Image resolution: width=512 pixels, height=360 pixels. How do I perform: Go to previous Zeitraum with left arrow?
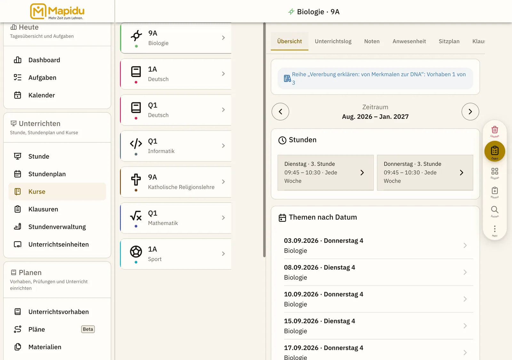coord(280,111)
